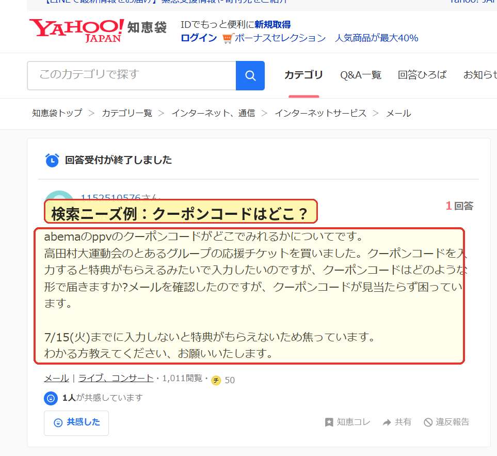
Task: Click the 知恵コレ label
Action: click(354, 422)
